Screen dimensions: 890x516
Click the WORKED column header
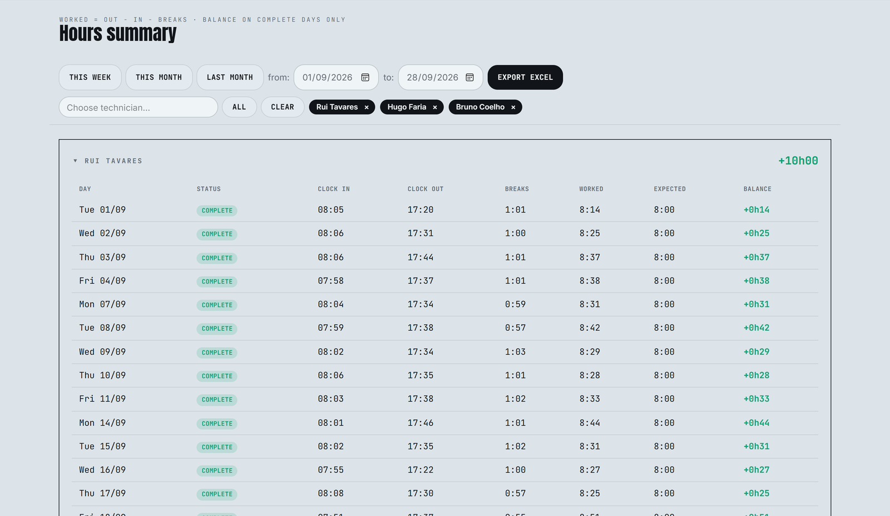[x=591, y=189]
